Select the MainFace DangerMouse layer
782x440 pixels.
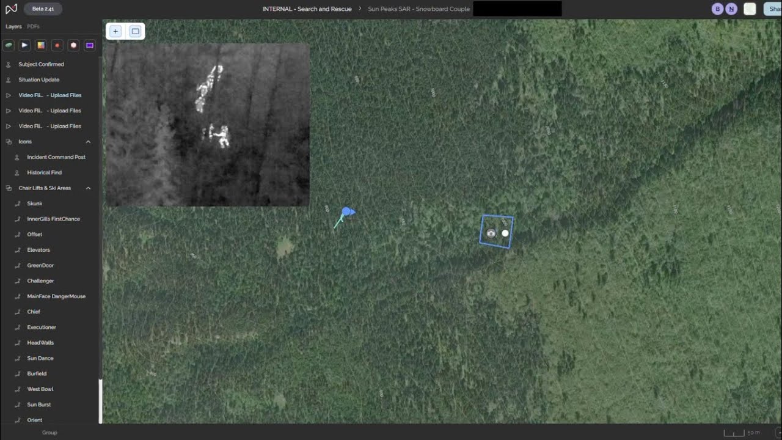pyautogui.click(x=56, y=296)
